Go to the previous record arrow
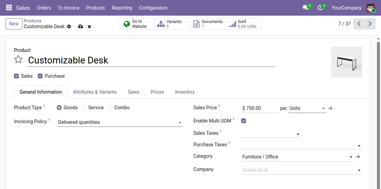381x189 pixels. 359,24
